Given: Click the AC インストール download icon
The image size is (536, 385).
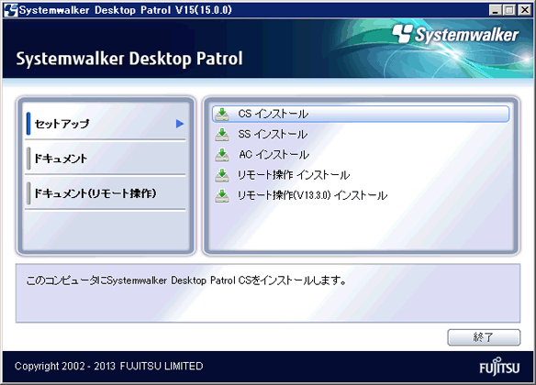Looking at the screenshot, I should tap(222, 155).
